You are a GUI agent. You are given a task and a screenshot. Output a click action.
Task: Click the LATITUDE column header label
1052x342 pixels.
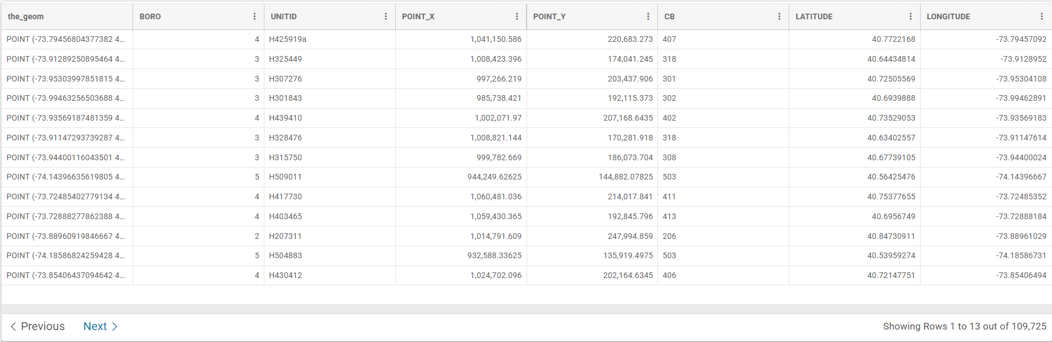(814, 16)
